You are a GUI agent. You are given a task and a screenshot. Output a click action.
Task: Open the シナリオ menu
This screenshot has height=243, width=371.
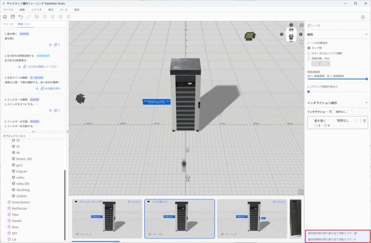pyautogui.click(x=36, y=9)
